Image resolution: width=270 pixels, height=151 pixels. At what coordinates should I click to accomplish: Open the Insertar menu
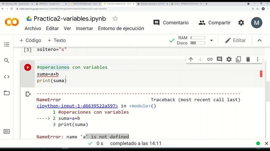click(x=84, y=29)
